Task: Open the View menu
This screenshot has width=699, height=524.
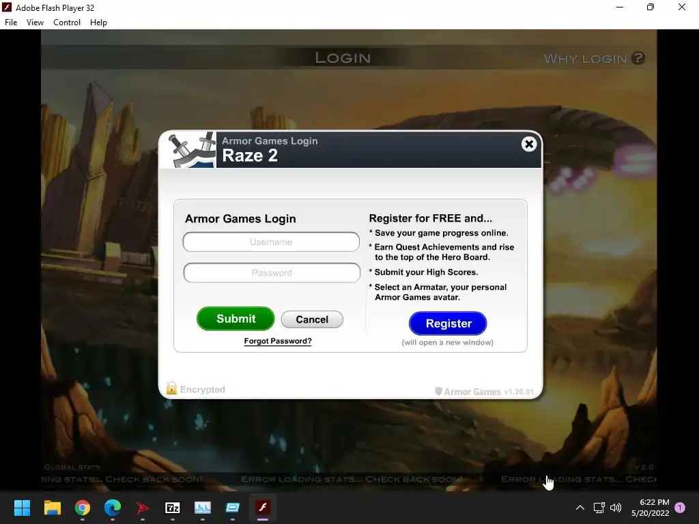Action: coord(35,23)
